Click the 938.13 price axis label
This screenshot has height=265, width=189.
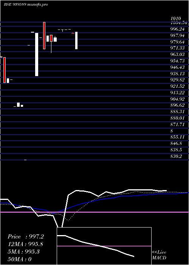click(x=177, y=74)
